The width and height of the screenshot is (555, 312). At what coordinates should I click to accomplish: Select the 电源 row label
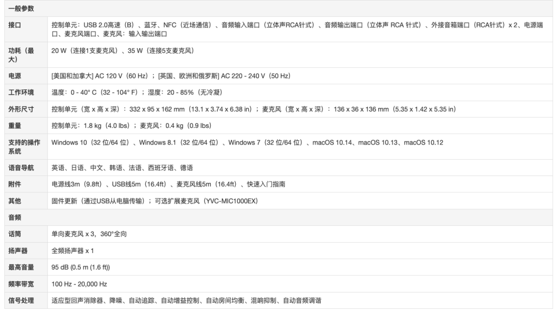coord(16,76)
